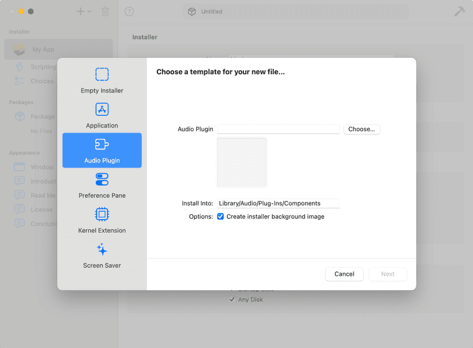Click the Next button
473x348 pixels.
(388, 274)
